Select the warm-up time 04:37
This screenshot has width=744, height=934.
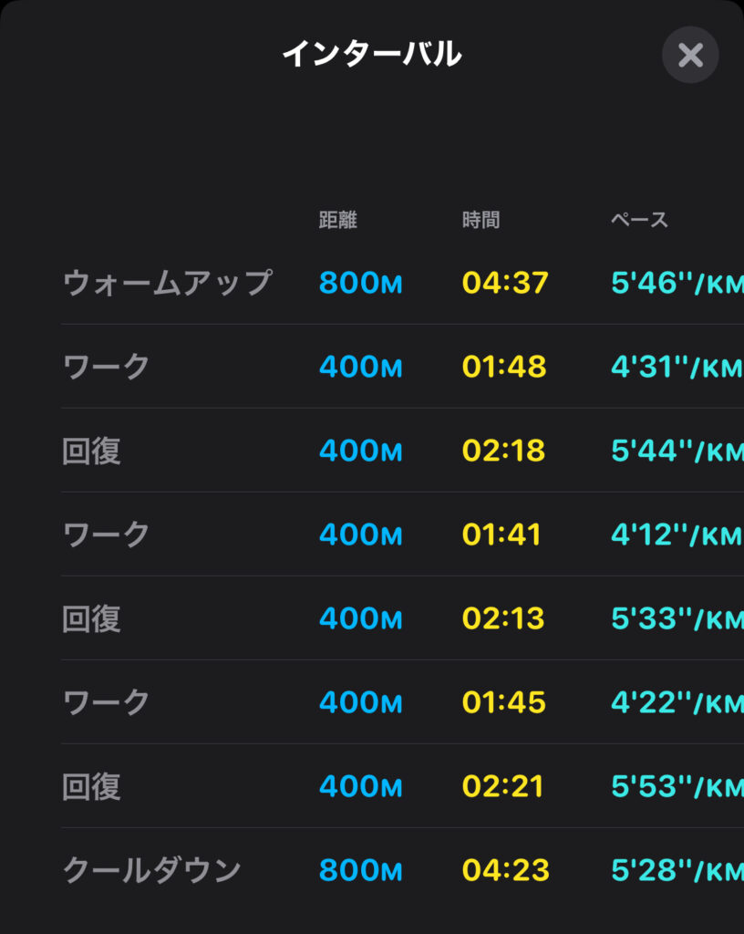(505, 283)
